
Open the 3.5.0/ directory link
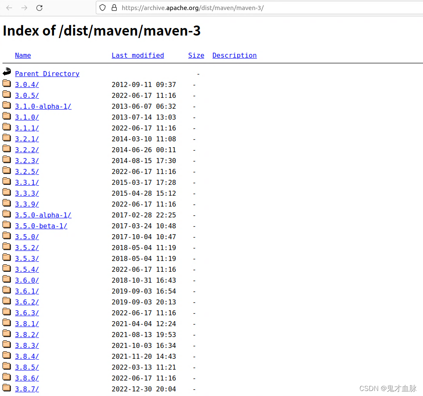(x=27, y=237)
